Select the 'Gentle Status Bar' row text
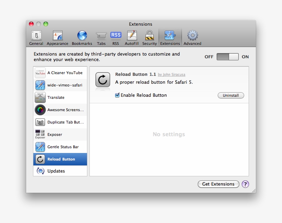Image resolution: width=282 pixels, height=223 pixels. (63, 147)
